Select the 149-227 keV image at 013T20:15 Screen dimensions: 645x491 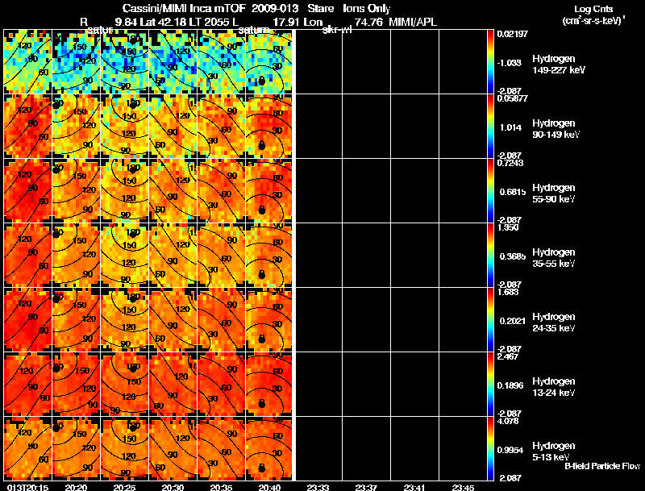pyautogui.click(x=27, y=62)
